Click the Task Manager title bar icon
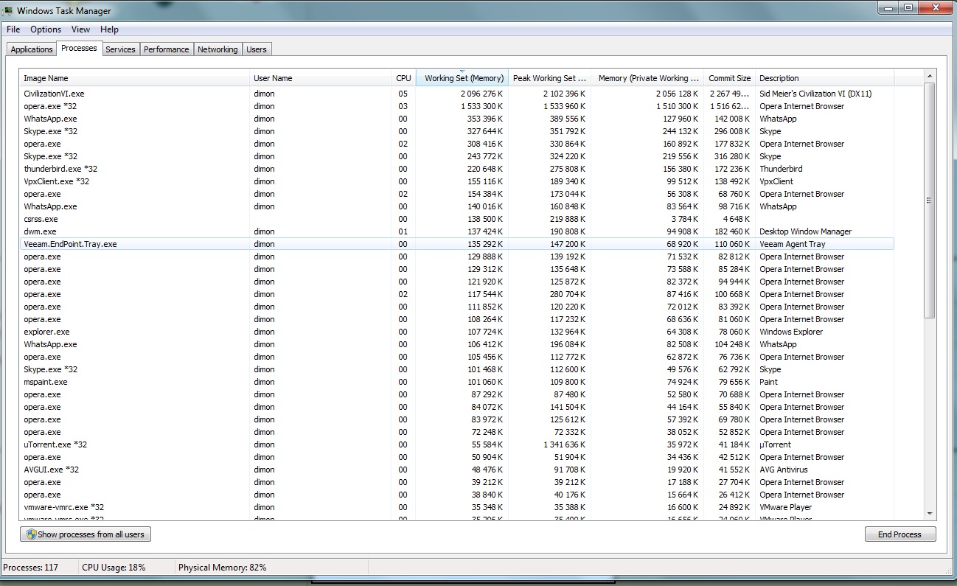 (7, 11)
